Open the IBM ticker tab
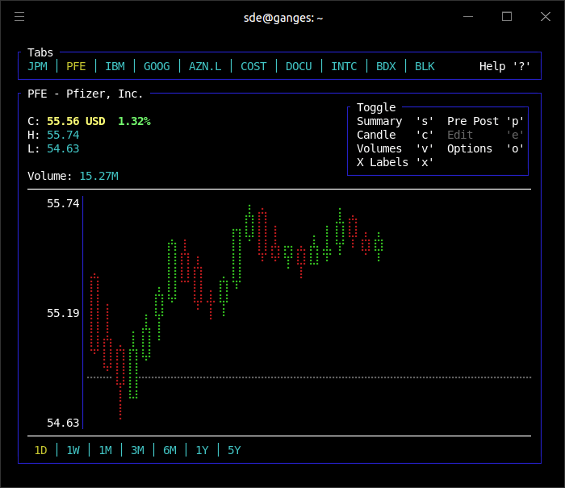The height and width of the screenshot is (488, 565). click(115, 67)
